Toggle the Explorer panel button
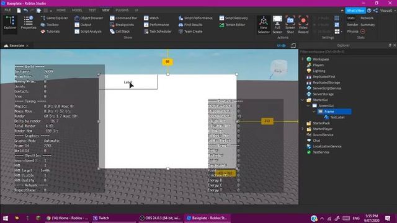 tap(10, 23)
